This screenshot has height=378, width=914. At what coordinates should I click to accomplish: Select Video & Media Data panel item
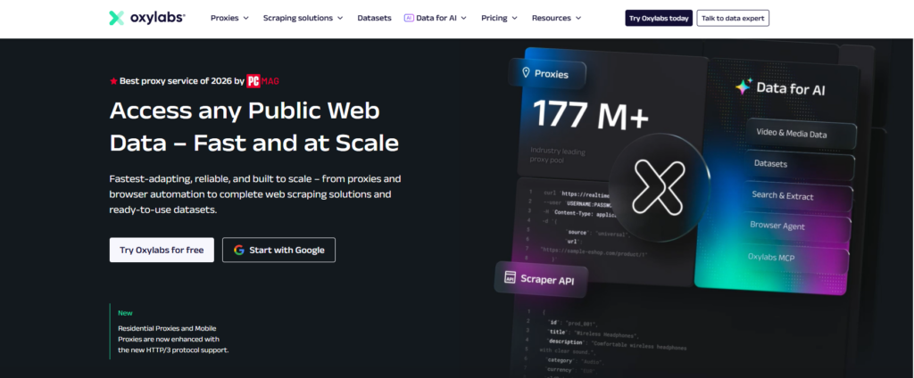(x=801, y=134)
